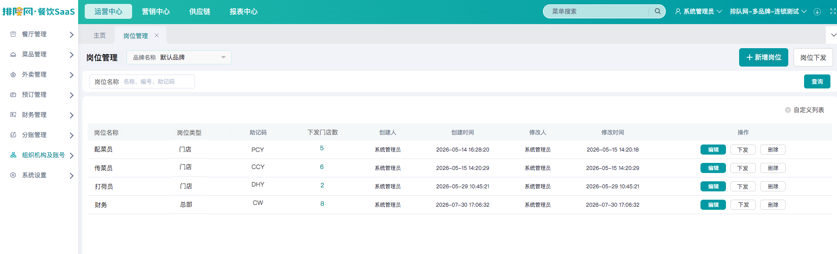This screenshot has width=837, height=254.
Task: Click 删除 for the 财务 row
Action: coord(773,205)
